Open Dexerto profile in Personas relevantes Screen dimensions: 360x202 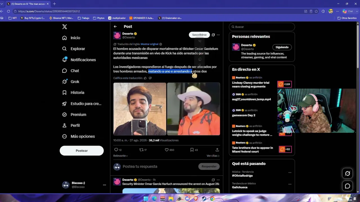[246, 45]
